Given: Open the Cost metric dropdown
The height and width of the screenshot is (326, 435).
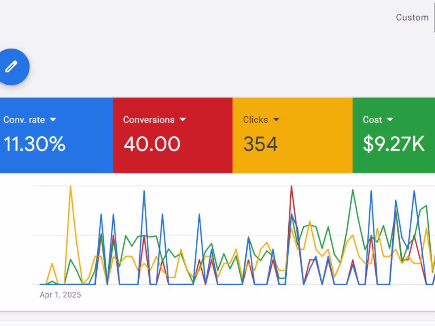Looking at the screenshot, I should (x=390, y=119).
